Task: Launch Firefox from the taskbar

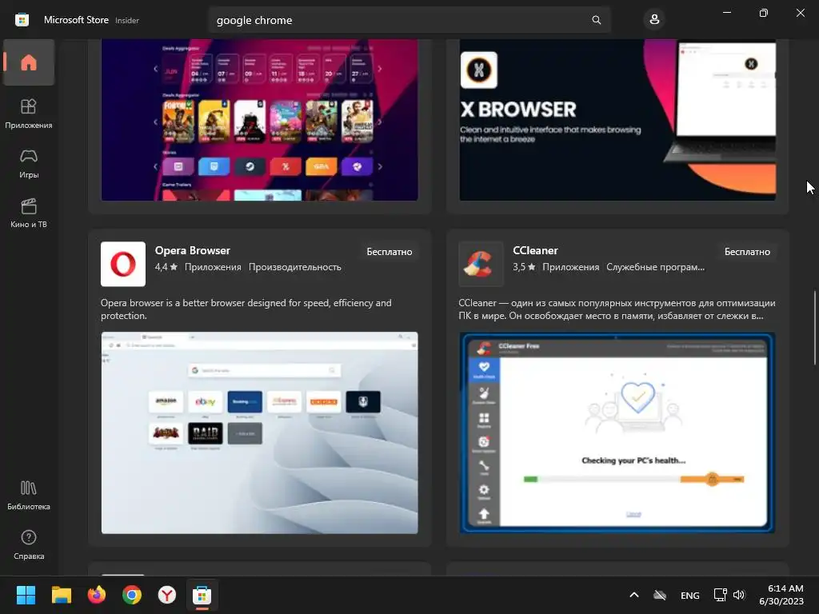Action: coord(97,595)
